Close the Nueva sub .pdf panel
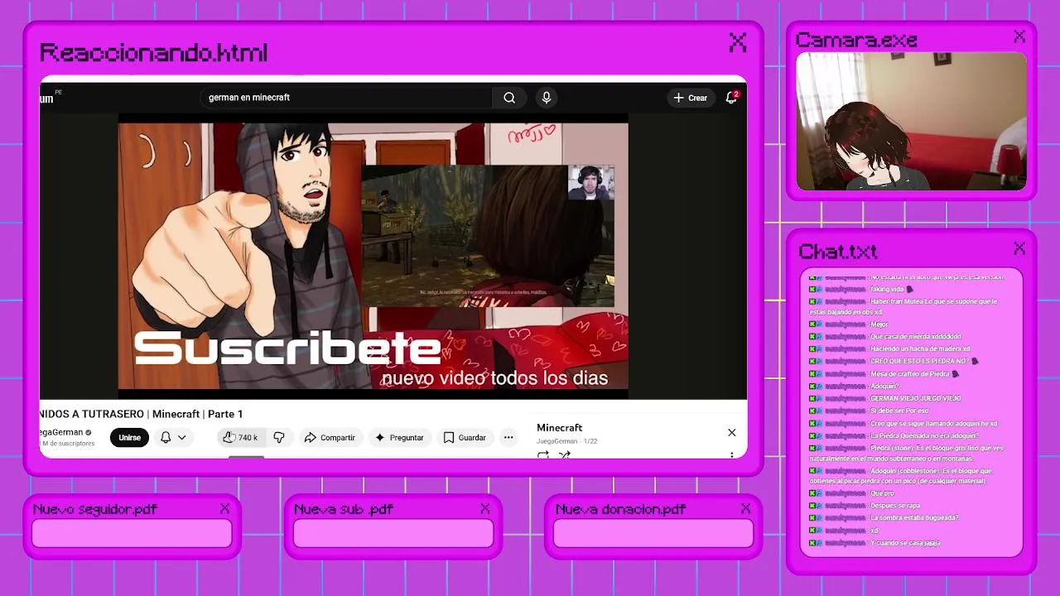This screenshot has height=596, width=1060. [x=485, y=508]
